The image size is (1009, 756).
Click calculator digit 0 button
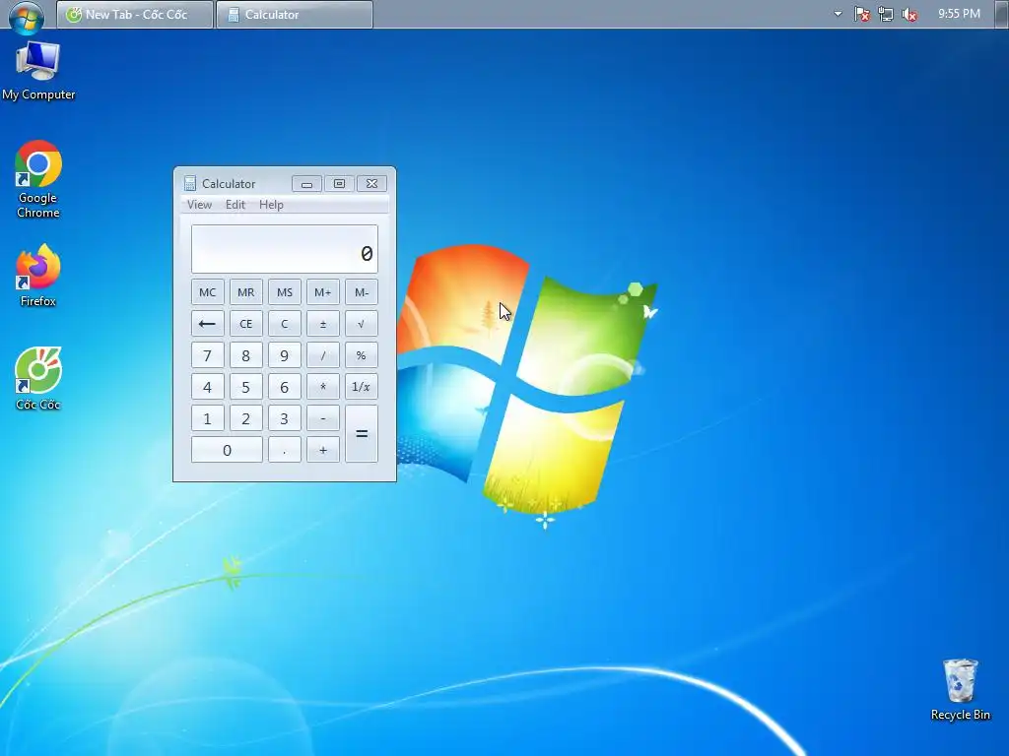click(227, 450)
